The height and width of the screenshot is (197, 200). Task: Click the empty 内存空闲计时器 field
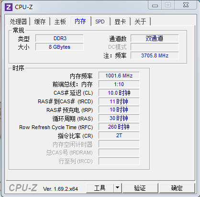[x=119, y=144]
